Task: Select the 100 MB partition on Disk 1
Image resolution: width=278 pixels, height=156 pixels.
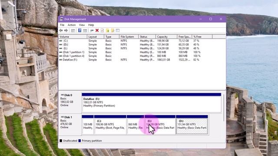Action: pos(88,125)
